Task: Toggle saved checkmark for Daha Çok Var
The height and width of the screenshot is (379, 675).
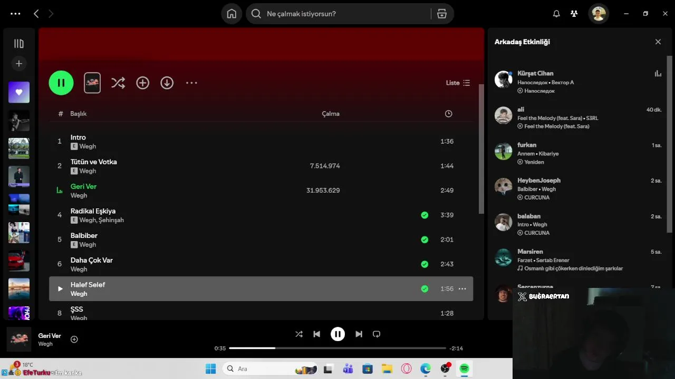Action: (425, 264)
